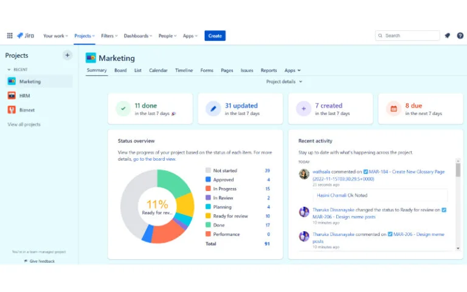Viewport: 467px width, 292px height.
Task: Open the help question mark icon
Action: [x=460, y=35]
